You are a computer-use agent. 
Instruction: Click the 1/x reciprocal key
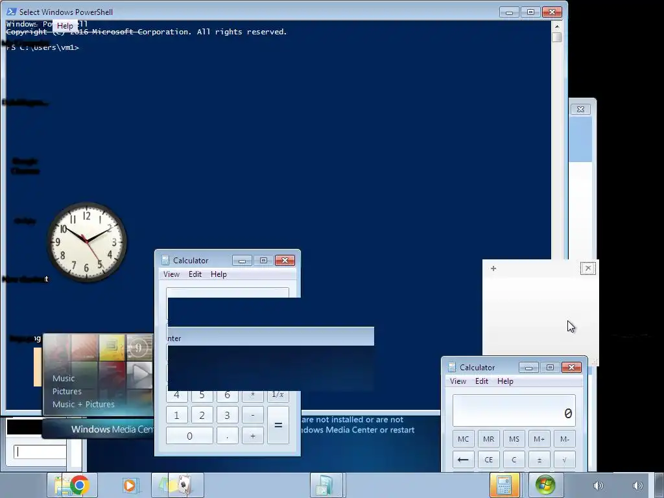coord(278,396)
